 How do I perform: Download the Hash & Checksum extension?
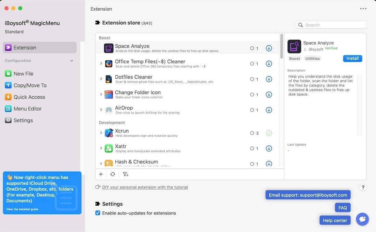(269, 164)
